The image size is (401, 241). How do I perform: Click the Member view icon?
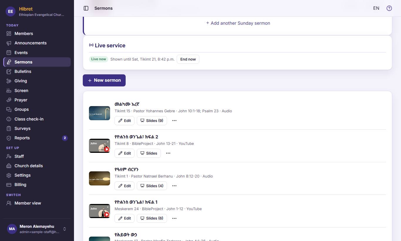pos(9,203)
